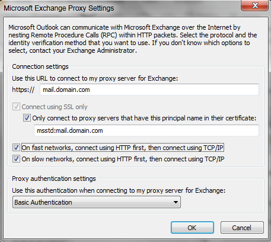Click the 'On fast networks' option label
Image resolution: width=271 pixels, height=242 pixels.
[123, 148]
